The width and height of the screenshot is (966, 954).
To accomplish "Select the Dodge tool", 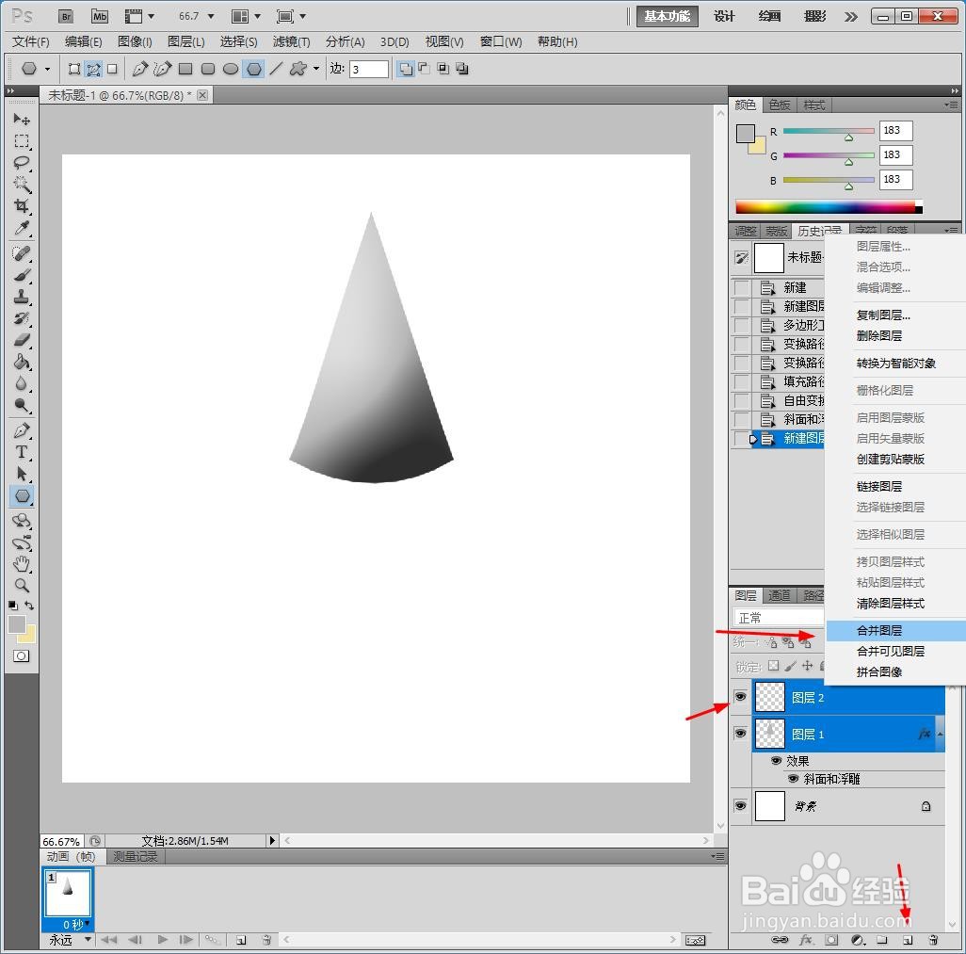I will (22, 405).
